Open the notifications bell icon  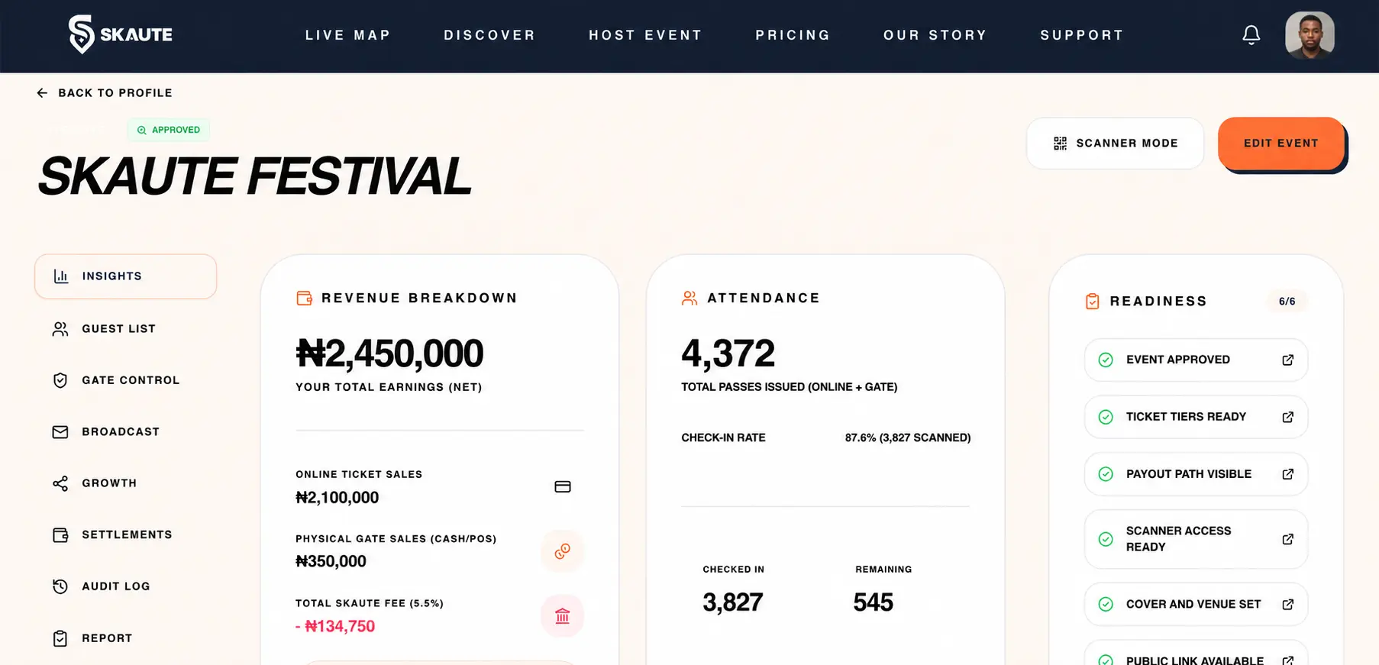pyautogui.click(x=1251, y=35)
